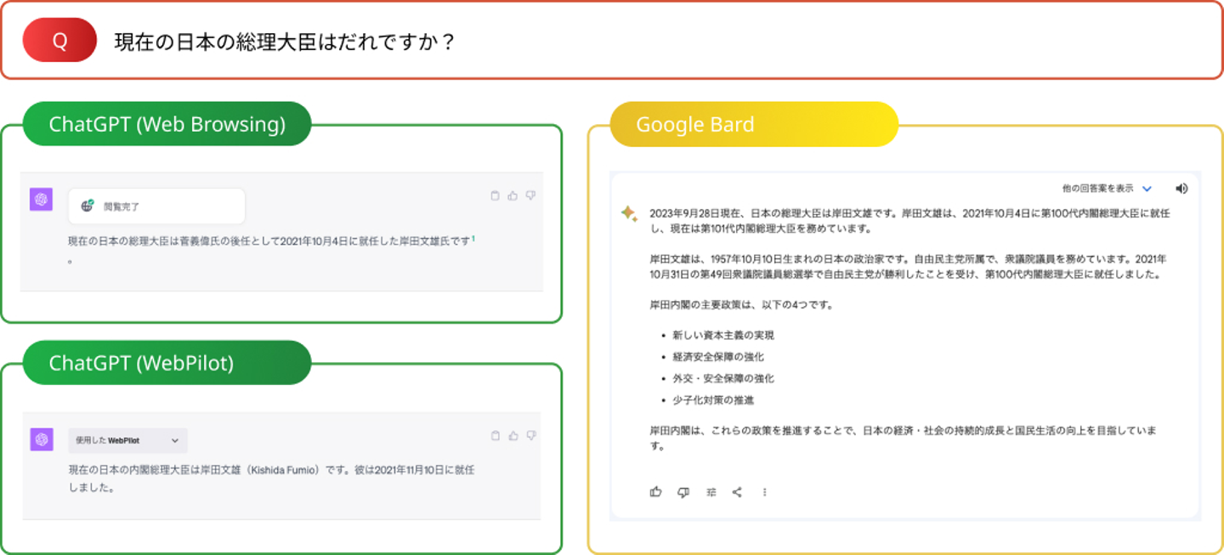The image size is (1224, 555).
Task: Click the globe icon beside 閲覧完了
Action: pyautogui.click(x=88, y=206)
